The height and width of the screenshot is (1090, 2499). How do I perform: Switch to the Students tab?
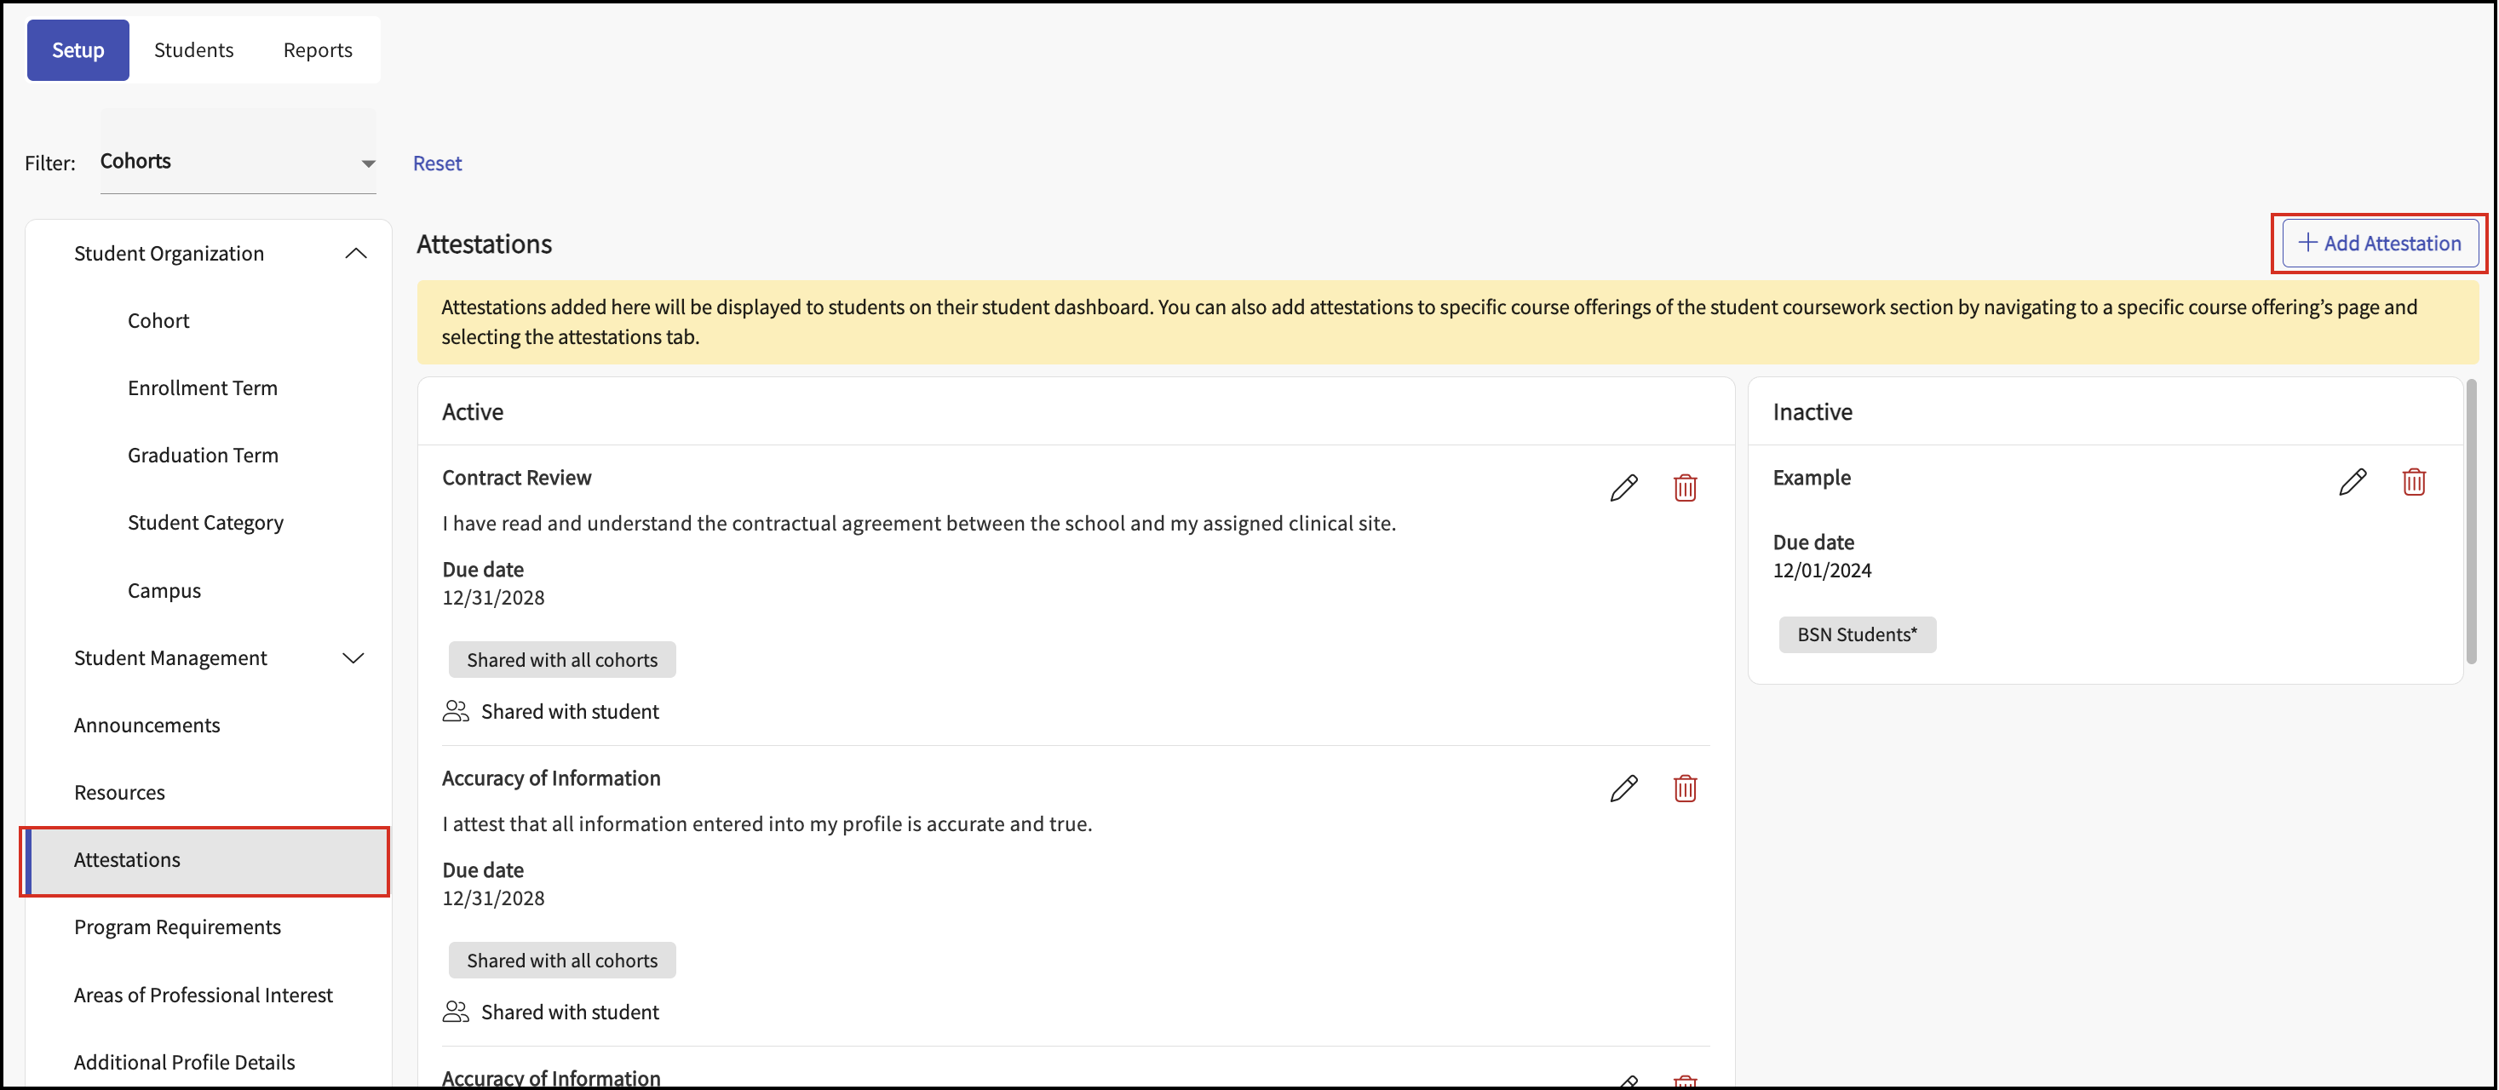click(x=194, y=49)
